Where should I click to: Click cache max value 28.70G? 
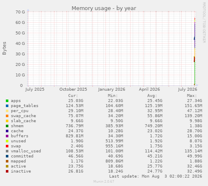(x=195, y=131)
